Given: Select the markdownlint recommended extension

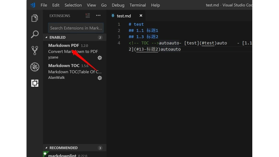Looking at the screenshot, I should (75, 154).
